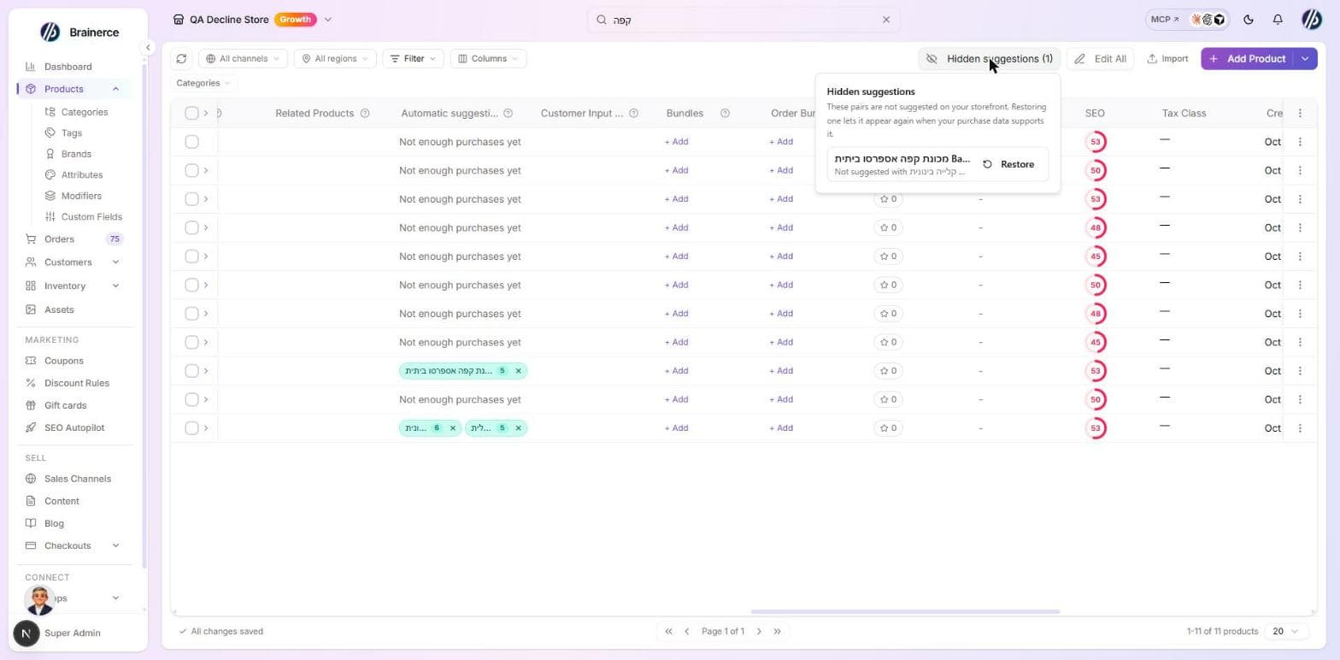Open the Categories submenu item
Image resolution: width=1340 pixels, height=660 pixels.
click(85, 112)
